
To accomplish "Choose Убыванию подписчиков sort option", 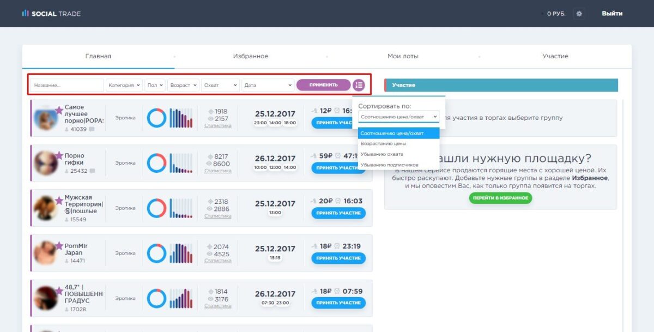I will (x=398, y=164).
